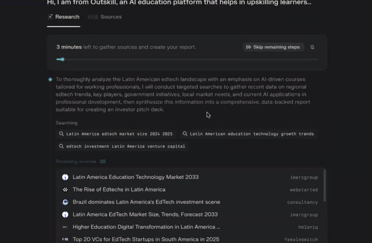
Task: Open Brazil dominates Latin America's EdTech investment article
Action: pos(146,202)
